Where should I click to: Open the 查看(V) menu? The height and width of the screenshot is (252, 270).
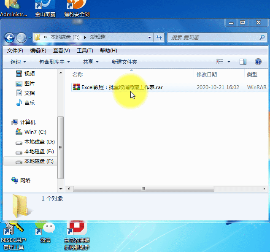click(62, 51)
